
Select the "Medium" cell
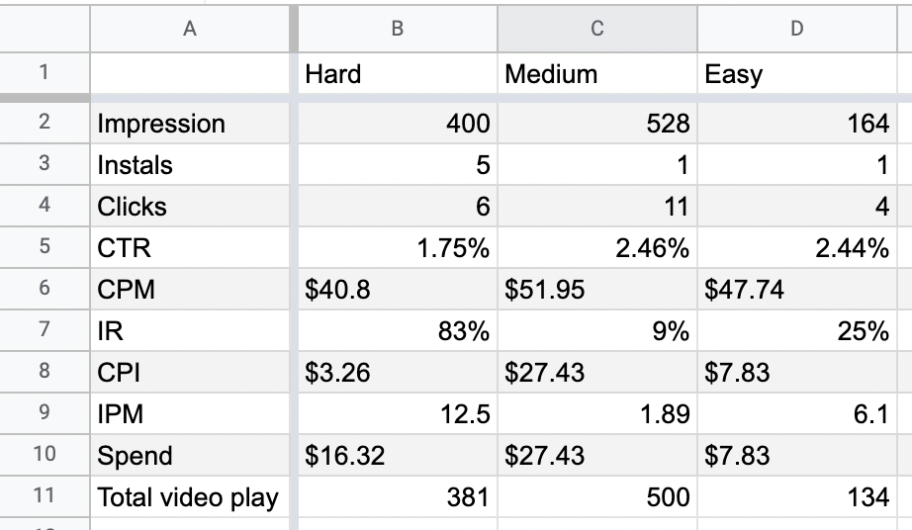(596, 74)
